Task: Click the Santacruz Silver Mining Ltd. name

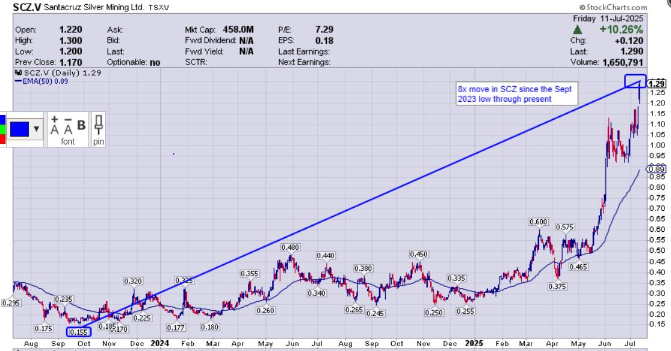Action: (x=94, y=7)
